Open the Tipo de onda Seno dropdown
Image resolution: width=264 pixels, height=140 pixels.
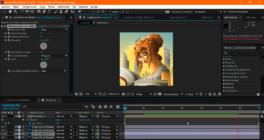click(54, 30)
